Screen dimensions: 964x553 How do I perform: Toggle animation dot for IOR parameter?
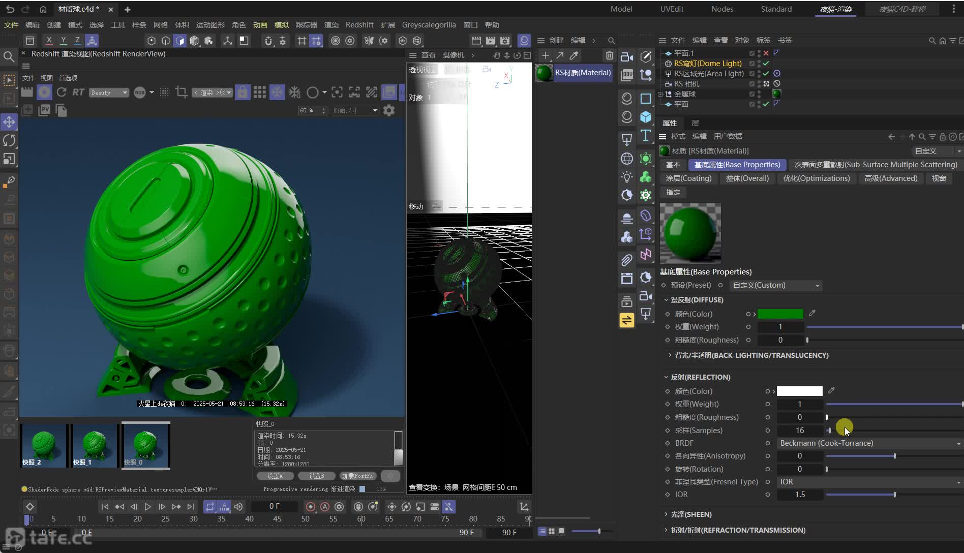(768, 495)
